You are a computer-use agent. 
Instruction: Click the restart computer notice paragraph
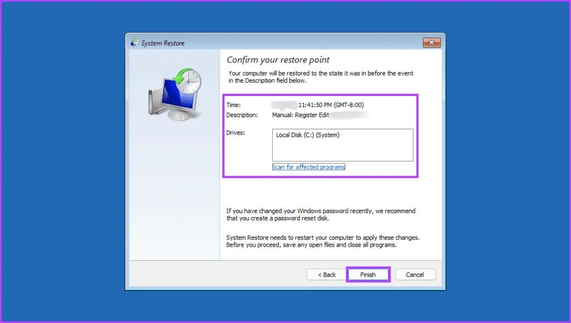(322, 241)
